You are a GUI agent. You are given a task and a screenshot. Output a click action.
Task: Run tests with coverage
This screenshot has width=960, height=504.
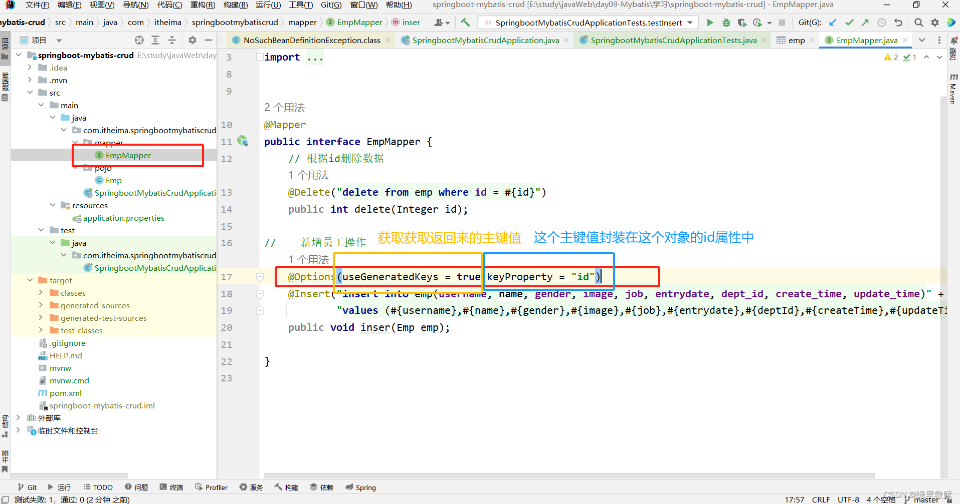741,23
